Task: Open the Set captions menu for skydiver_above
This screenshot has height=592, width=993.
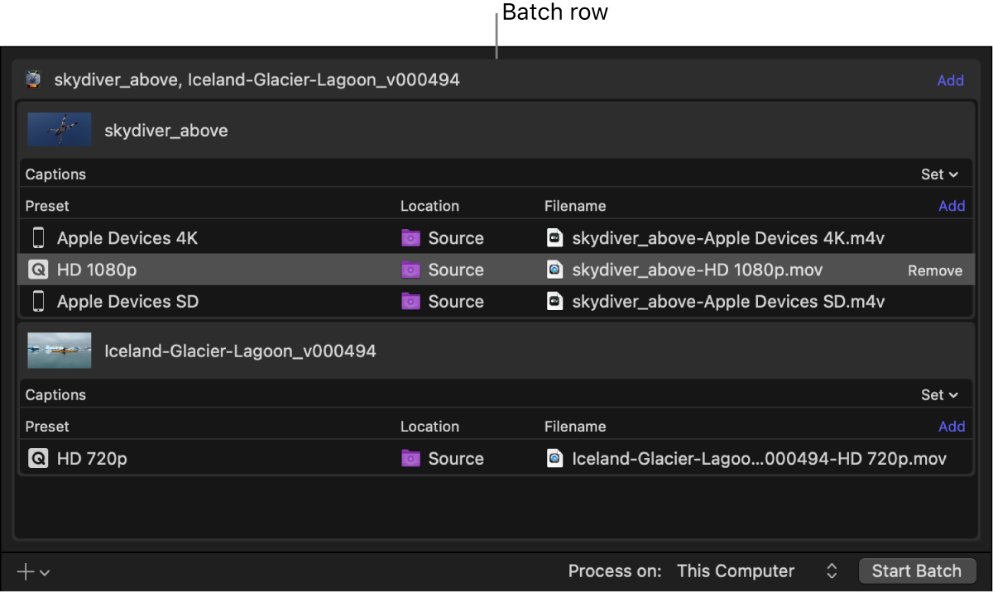Action: (939, 174)
